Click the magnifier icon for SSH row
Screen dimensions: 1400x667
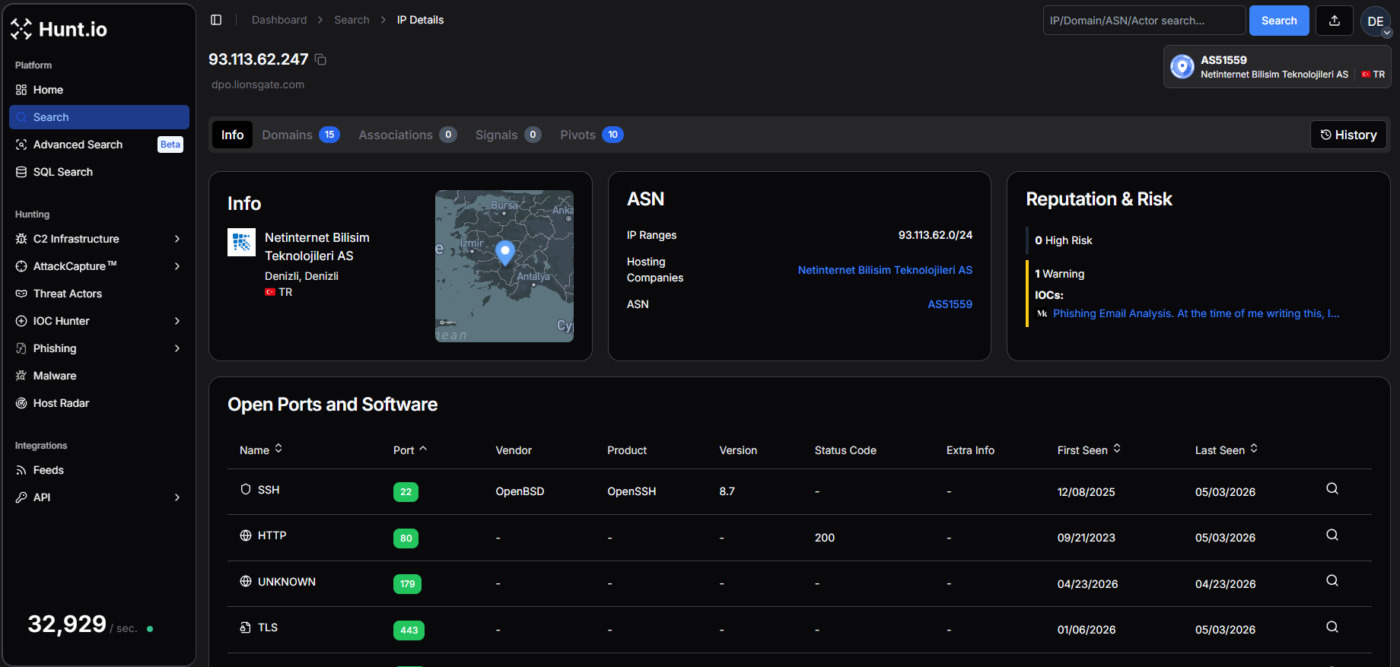(1332, 489)
